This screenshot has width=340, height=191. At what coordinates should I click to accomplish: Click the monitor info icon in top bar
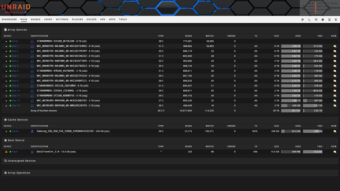click(x=329, y=20)
